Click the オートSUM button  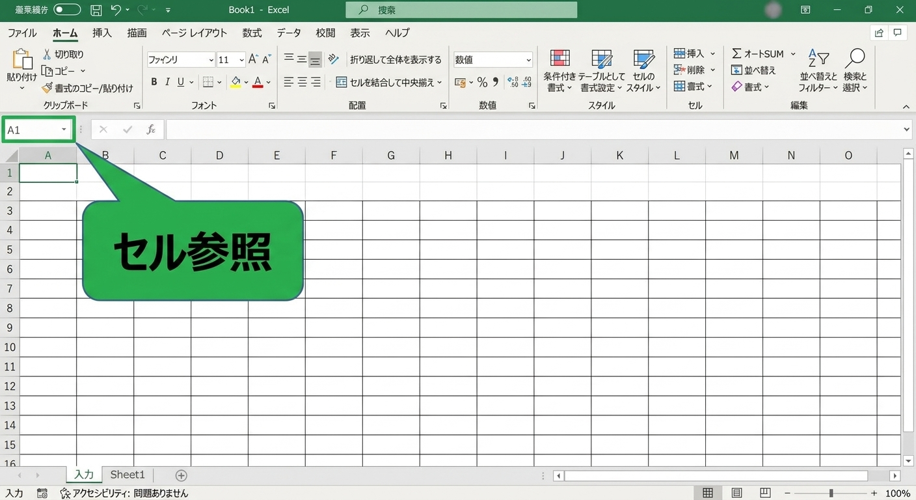pyautogui.click(x=759, y=54)
